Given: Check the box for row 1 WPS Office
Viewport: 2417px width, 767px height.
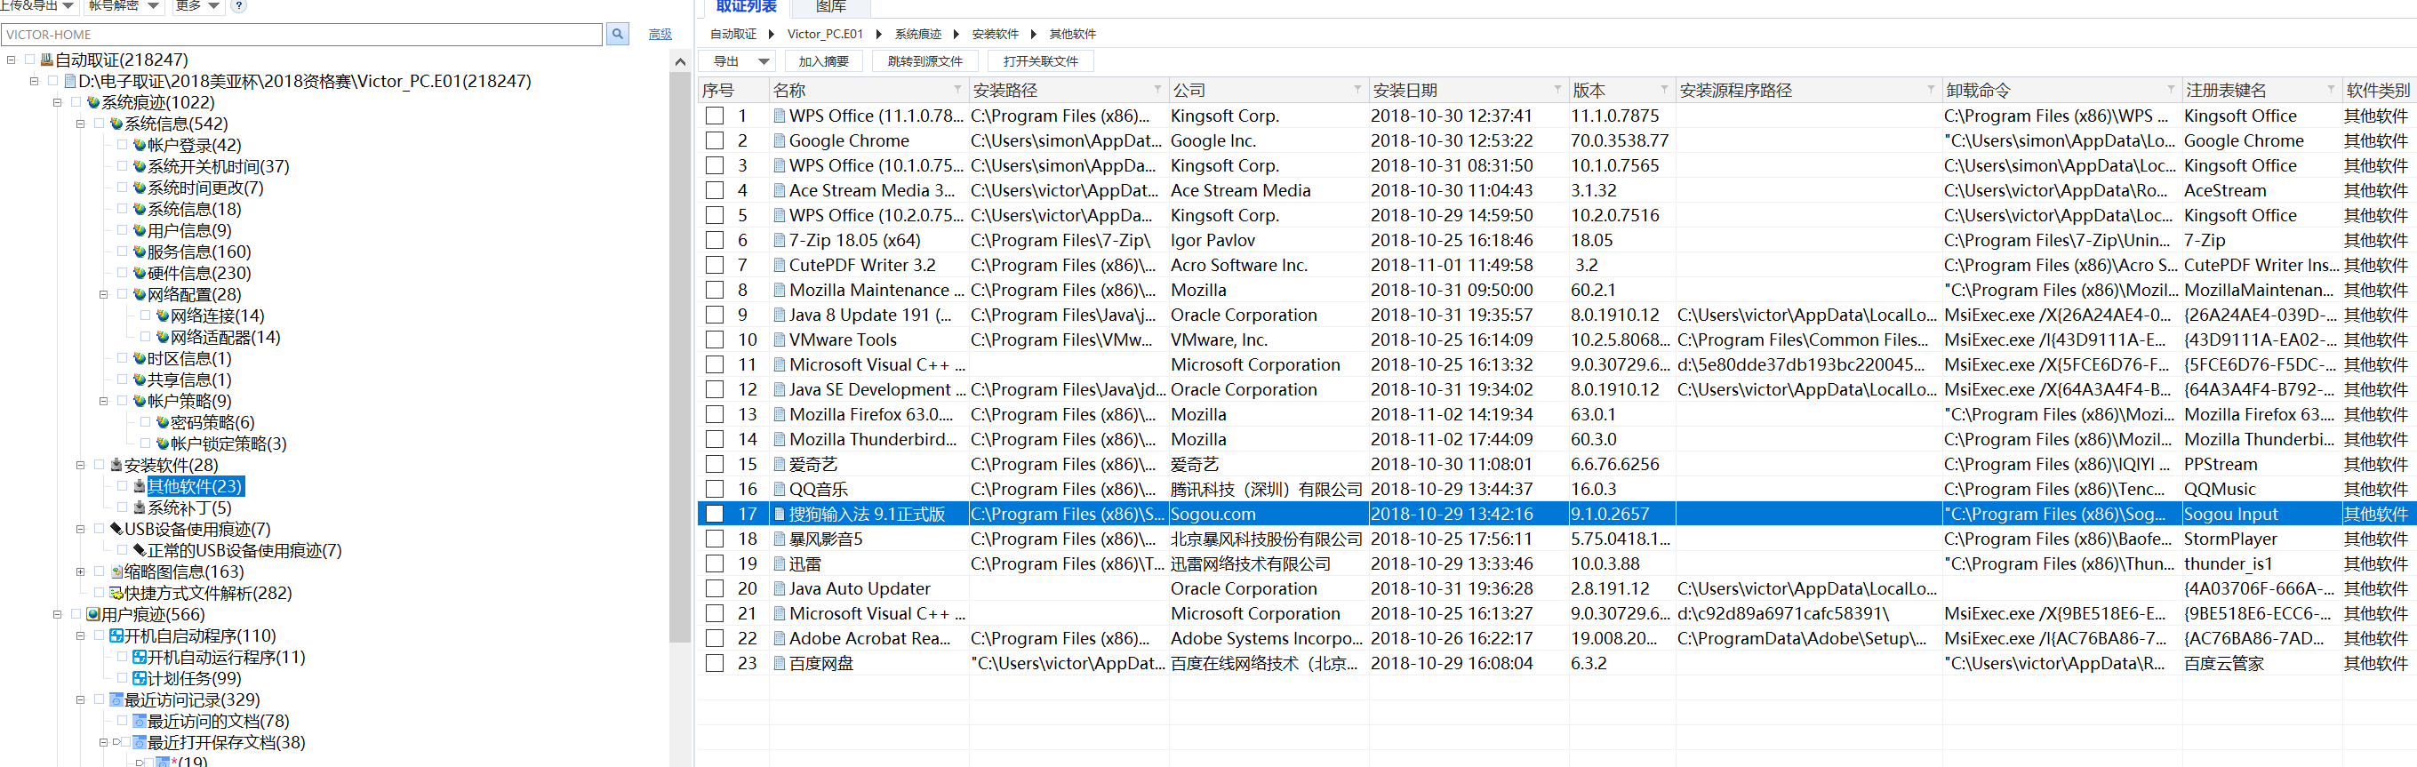Looking at the screenshot, I should point(715,116).
